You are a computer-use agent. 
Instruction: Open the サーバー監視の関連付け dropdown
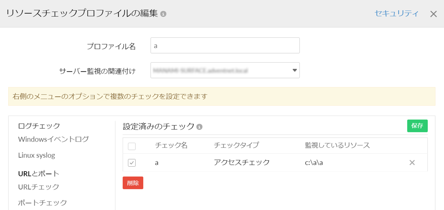[x=225, y=70]
